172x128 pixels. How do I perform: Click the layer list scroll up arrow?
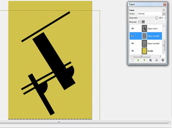(164, 26)
